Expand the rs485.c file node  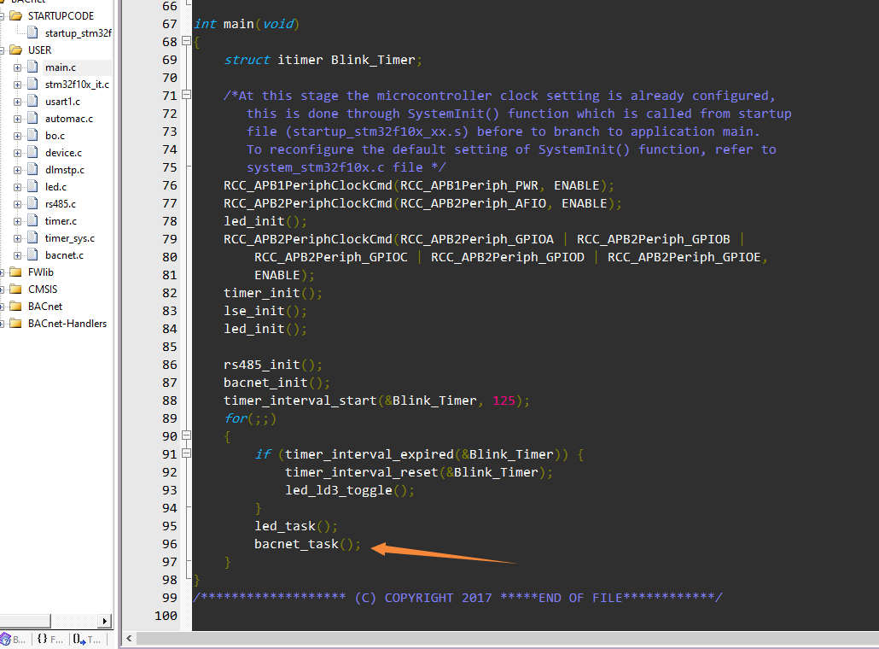point(17,205)
